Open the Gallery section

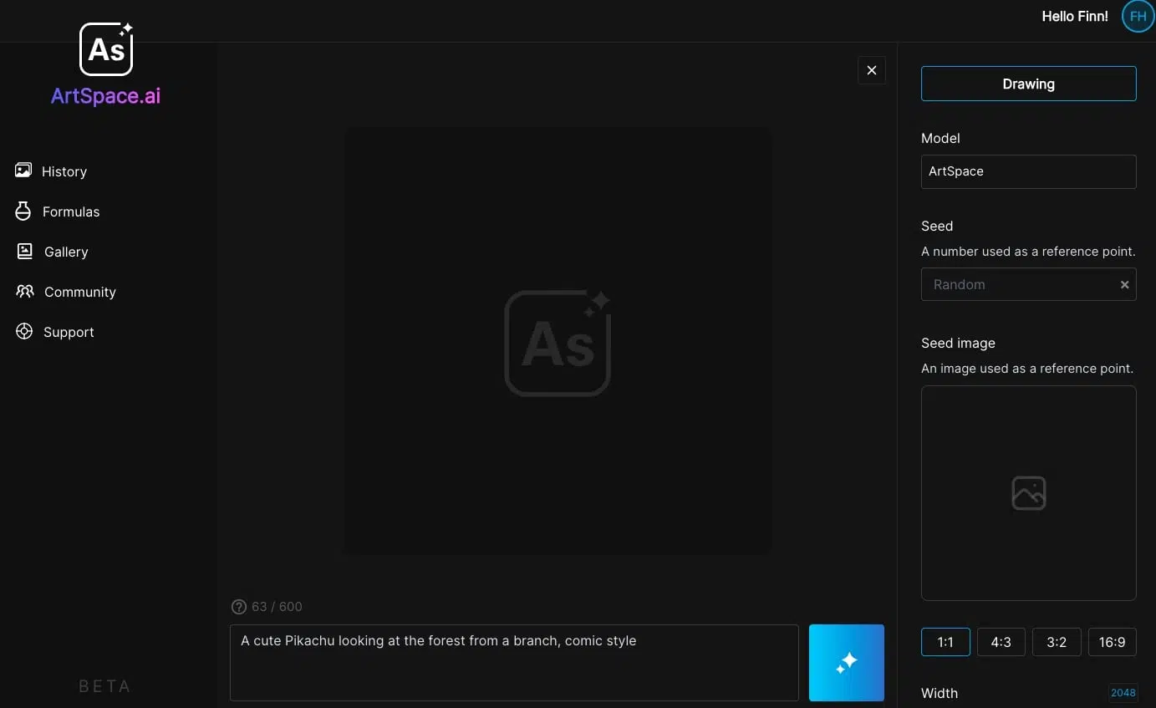[x=65, y=252]
